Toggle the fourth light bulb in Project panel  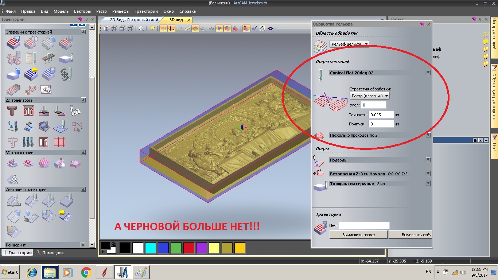click(x=485, y=57)
